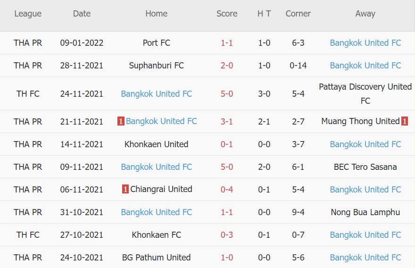Click red card icon beside Chiangrai United
The height and width of the screenshot is (268, 415).
tap(125, 189)
